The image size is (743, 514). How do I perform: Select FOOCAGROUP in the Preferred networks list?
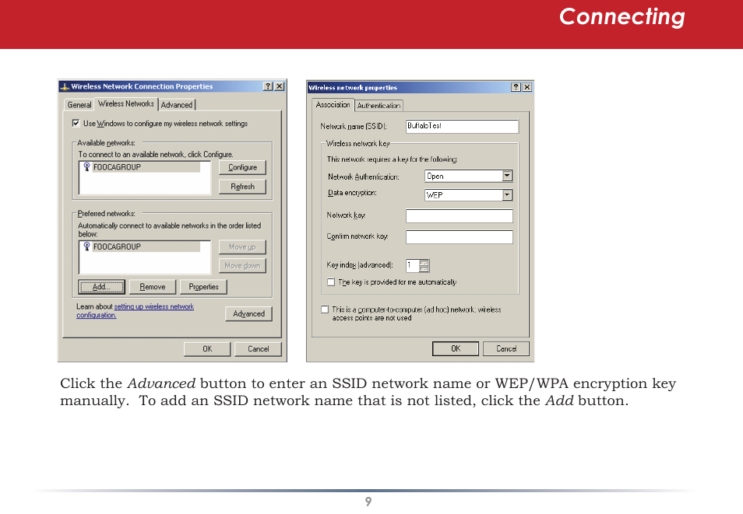click(x=146, y=247)
